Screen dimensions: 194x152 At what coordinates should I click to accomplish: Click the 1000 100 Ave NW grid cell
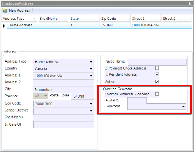click(x=145, y=25)
